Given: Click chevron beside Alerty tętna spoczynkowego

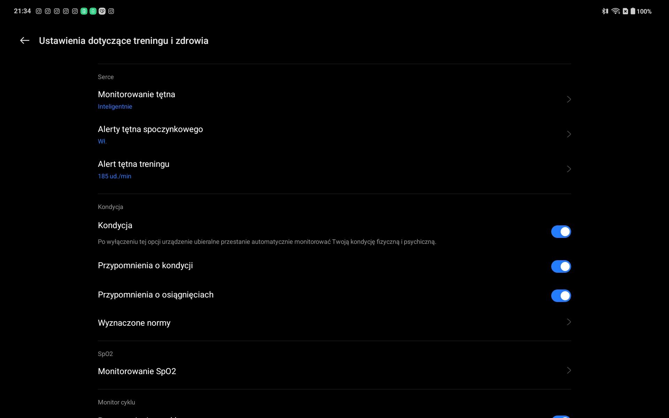Looking at the screenshot, I should (569, 134).
